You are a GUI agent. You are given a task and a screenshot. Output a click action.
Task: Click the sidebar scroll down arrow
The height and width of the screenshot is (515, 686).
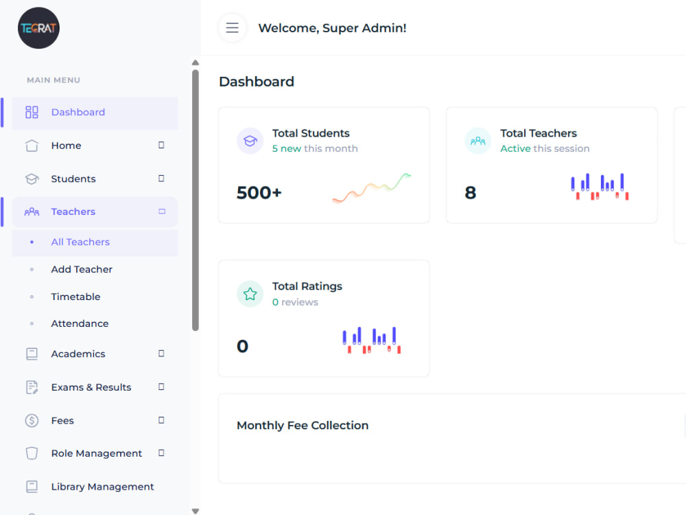[195, 511]
